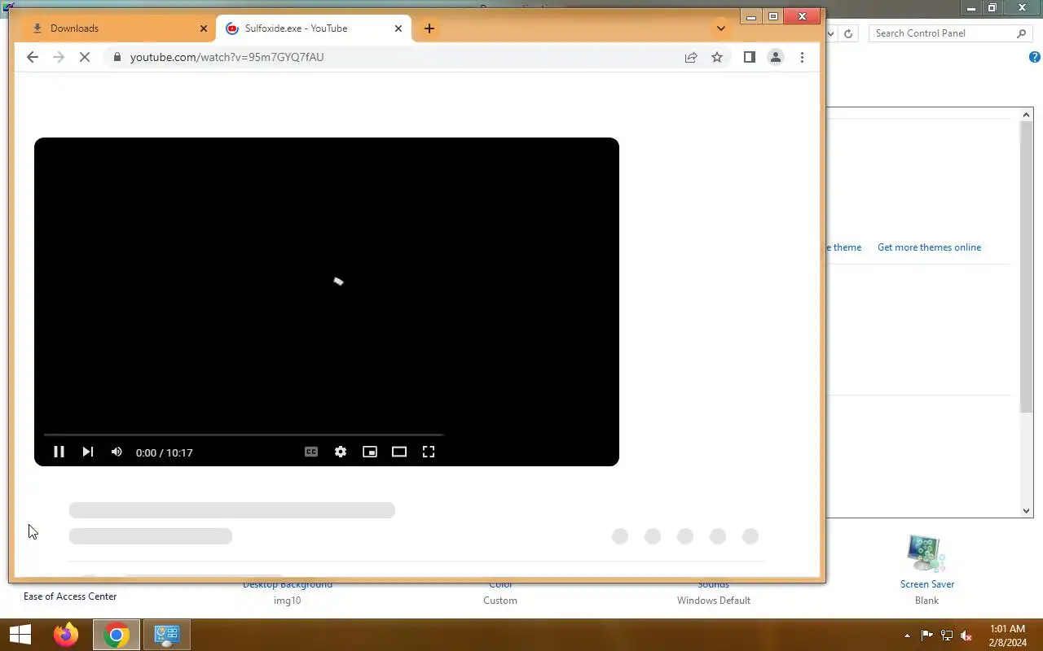This screenshot has width=1043, height=651.
Task: Bookmark this page with the star
Action: point(717,57)
